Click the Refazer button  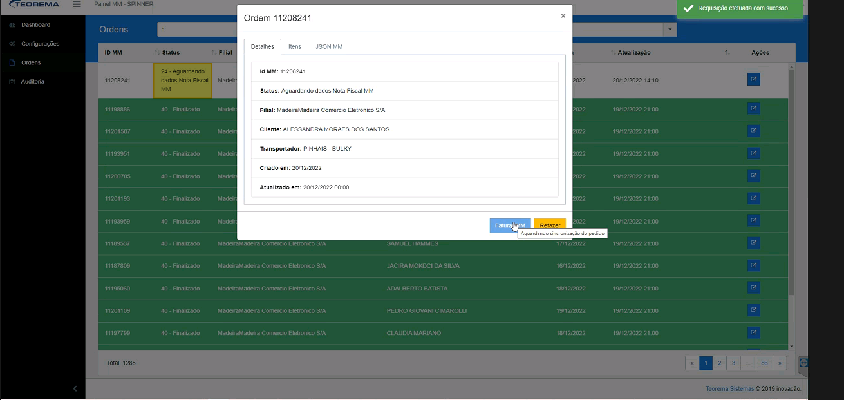coord(550,225)
